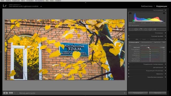Image resolution: width=171 pixels, height=96 pixels.
Task: Toggle the Split Toning panel switch
Action: (129, 64)
